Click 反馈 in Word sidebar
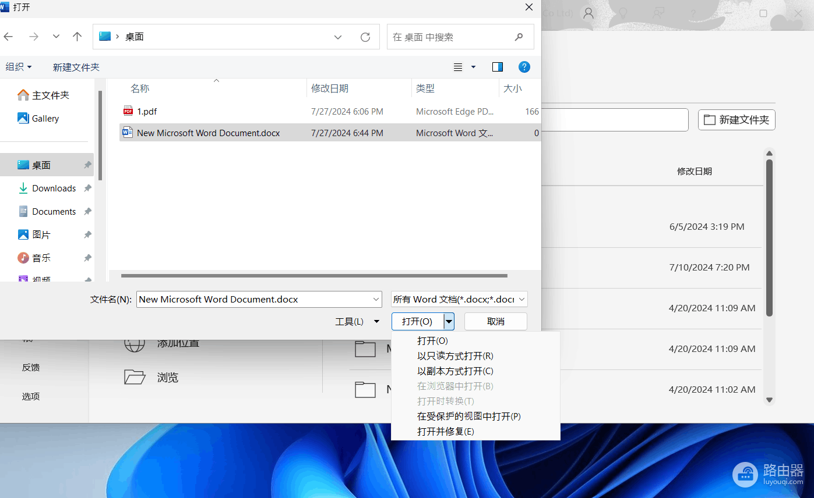This screenshot has height=498, width=814. (x=31, y=367)
